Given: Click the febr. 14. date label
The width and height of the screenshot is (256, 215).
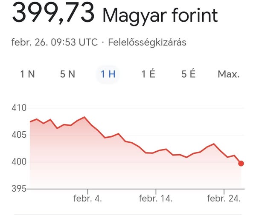Looking at the screenshot, I should [156, 198].
